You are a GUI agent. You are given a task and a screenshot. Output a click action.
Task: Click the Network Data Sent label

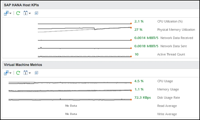point(174,46)
